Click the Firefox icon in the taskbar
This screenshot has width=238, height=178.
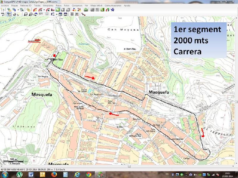pyautogui.click(x=54, y=174)
